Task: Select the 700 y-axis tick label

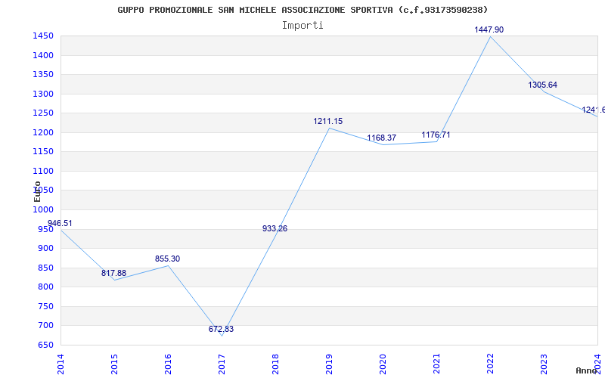Action: (x=45, y=326)
